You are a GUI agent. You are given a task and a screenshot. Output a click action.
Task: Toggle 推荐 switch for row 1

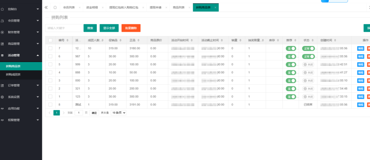291,96
